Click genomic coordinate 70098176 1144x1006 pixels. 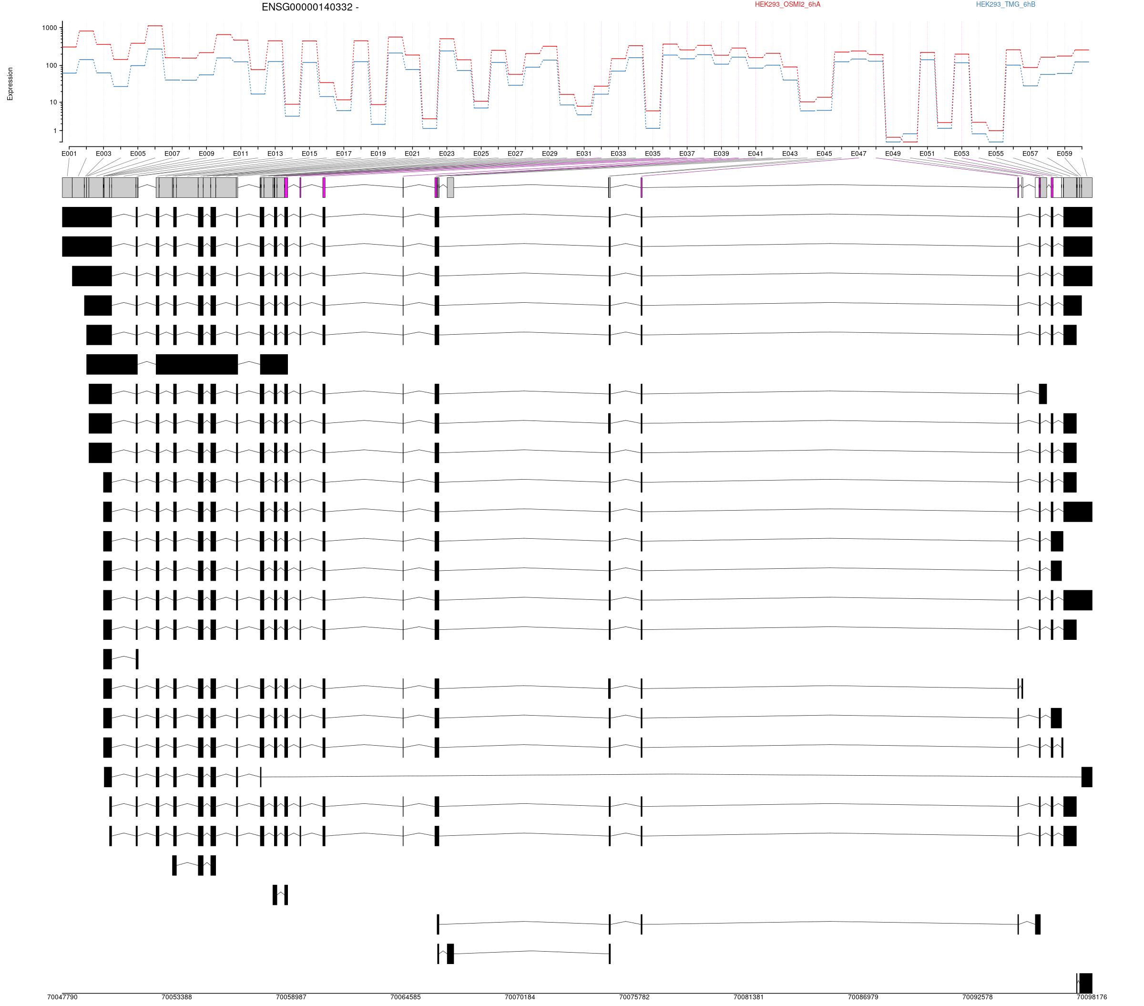click(x=1092, y=997)
